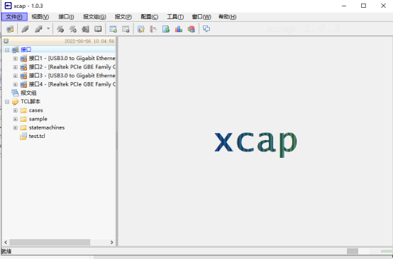
Task: Click the red and blue cube toolbar icon
Action: pos(192,29)
